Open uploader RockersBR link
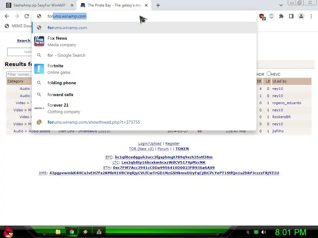Viewport: 318px width, 238px height. coord(281,117)
